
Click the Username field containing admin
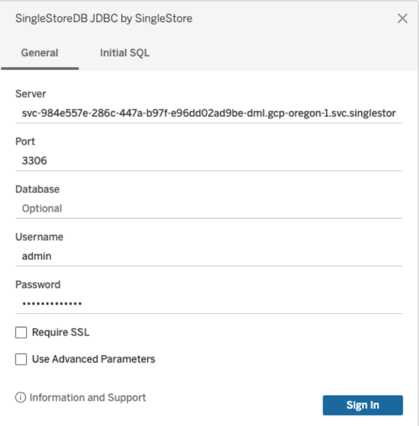tap(209, 256)
